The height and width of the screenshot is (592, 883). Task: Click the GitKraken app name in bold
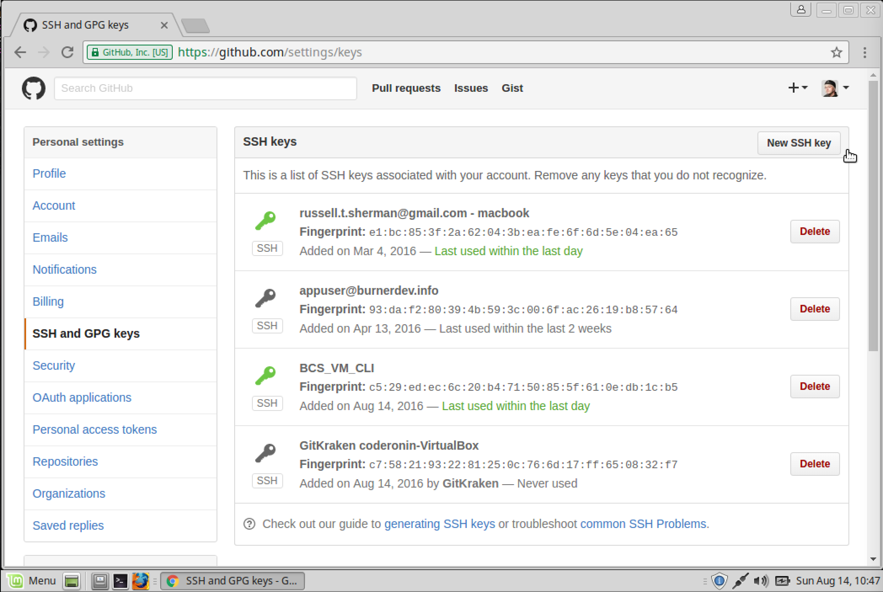(470, 483)
